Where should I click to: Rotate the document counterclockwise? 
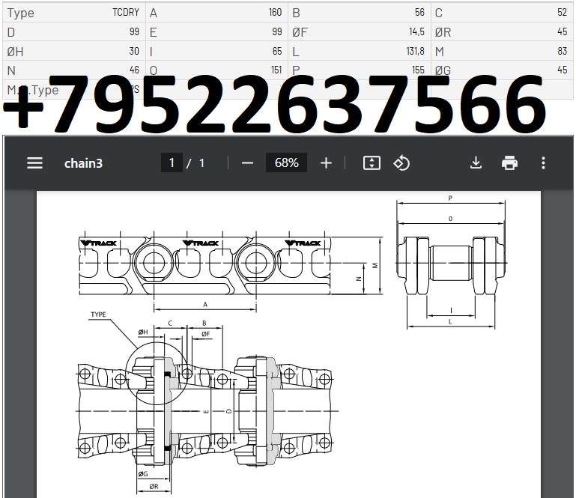401,163
